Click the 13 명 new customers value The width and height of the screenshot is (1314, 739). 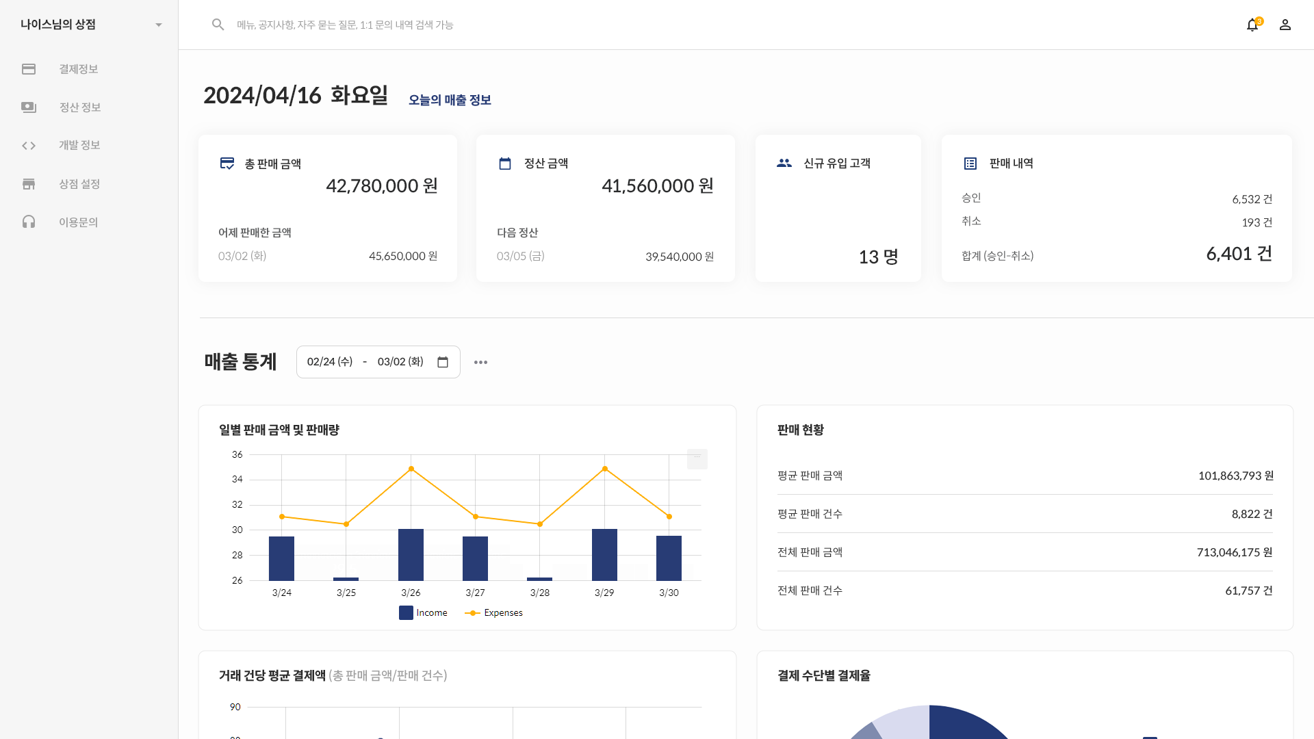(x=879, y=257)
